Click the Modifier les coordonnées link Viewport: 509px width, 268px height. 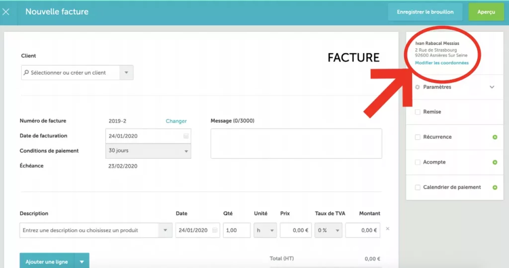441,63
